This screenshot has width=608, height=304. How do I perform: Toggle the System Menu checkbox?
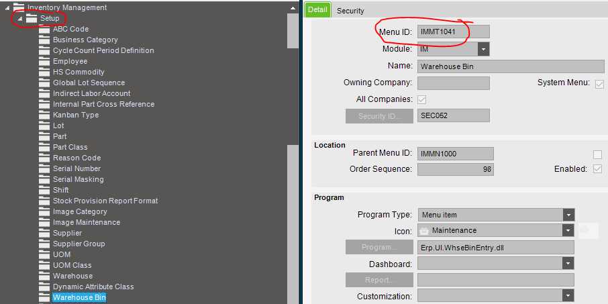coord(599,84)
